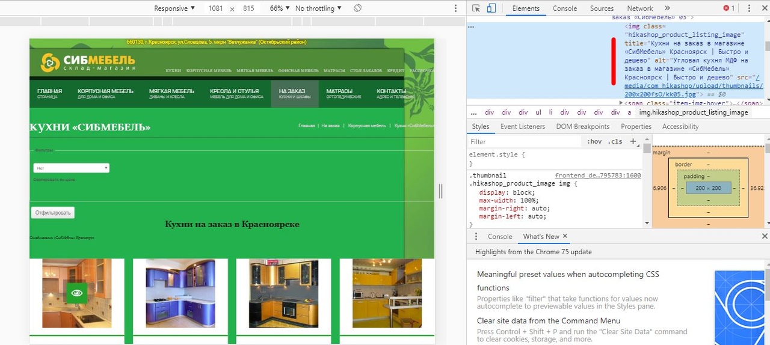The height and width of the screenshot is (345, 770).
Task: Select the Styles sub-tab
Action: [x=481, y=127]
